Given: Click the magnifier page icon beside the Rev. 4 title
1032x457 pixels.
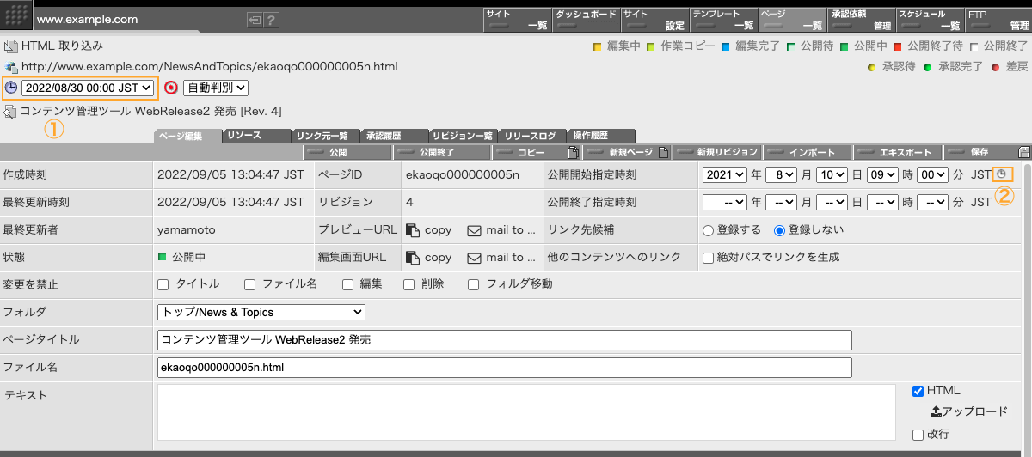Looking at the screenshot, I should [10, 111].
